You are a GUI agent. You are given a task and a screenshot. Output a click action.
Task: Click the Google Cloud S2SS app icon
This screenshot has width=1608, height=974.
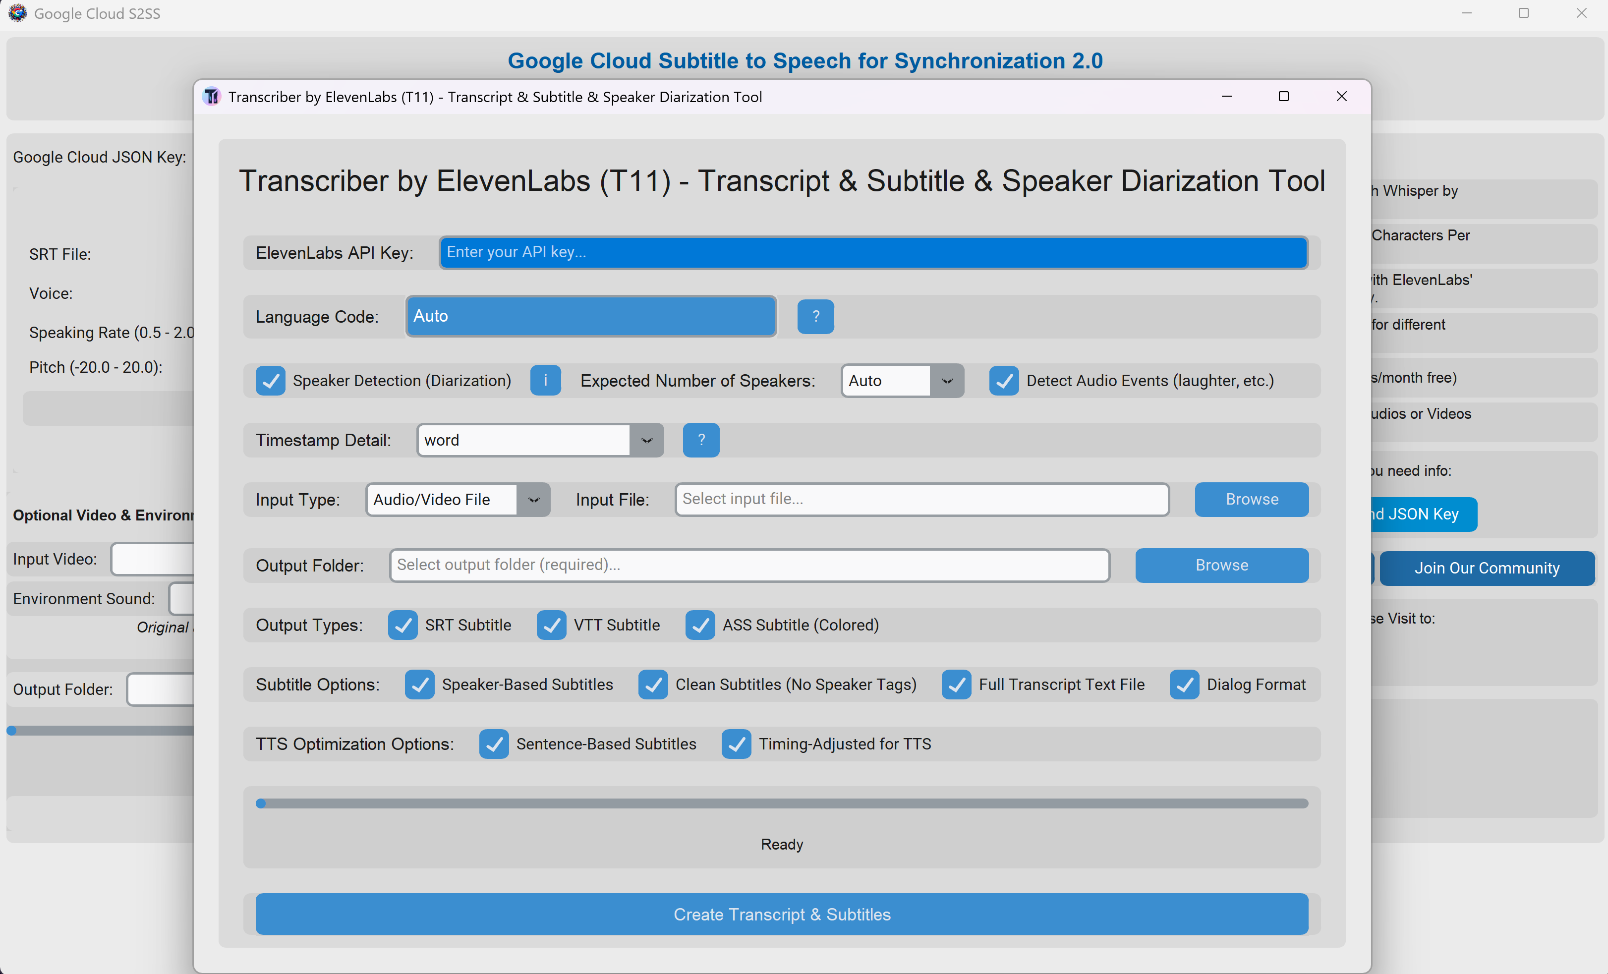pyautogui.click(x=18, y=13)
